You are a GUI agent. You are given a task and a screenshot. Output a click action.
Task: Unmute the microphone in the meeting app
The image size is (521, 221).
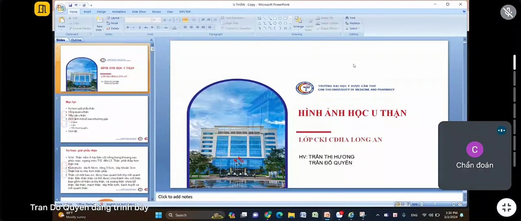(x=508, y=12)
